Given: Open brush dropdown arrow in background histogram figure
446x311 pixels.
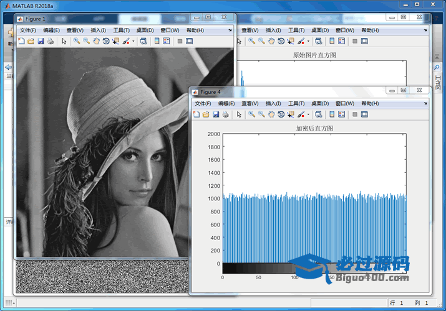Looking at the screenshot, I should [x=308, y=42].
